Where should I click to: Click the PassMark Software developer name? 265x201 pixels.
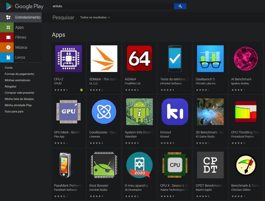[66, 190]
